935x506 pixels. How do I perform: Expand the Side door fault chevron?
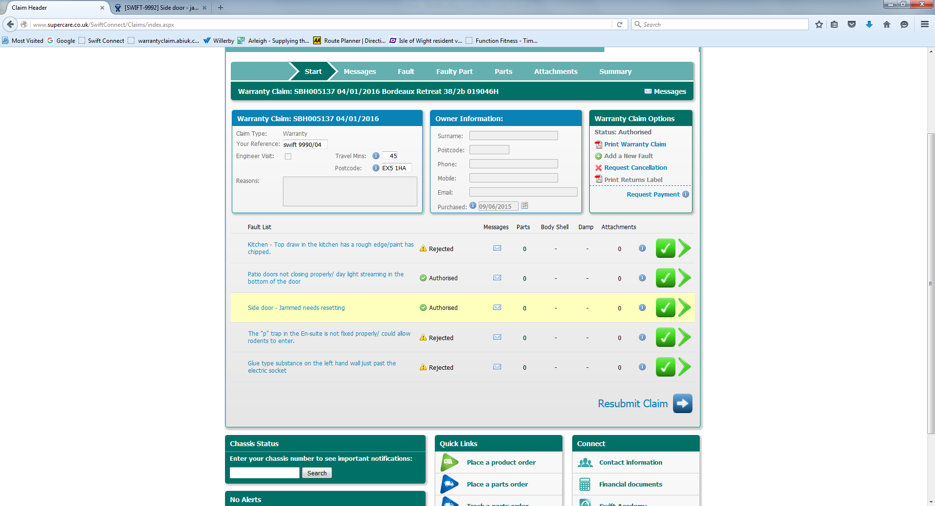(685, 307)
